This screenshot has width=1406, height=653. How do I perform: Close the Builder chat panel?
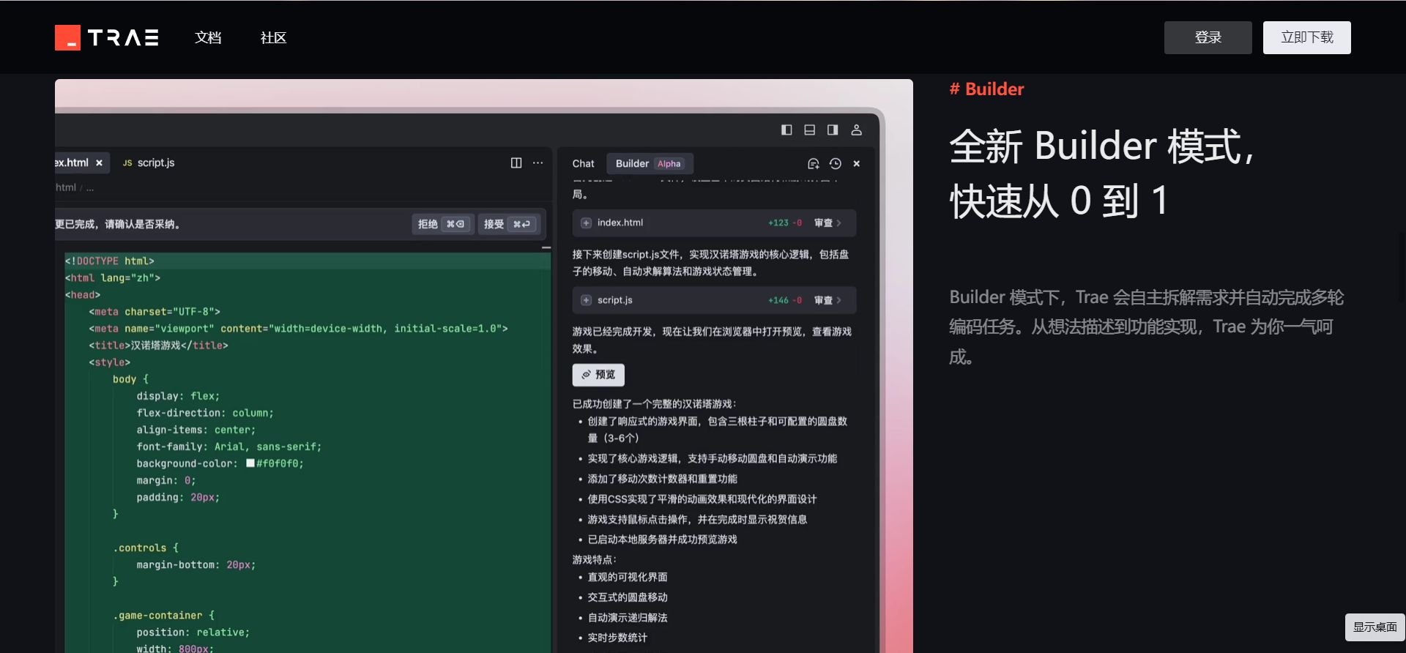pos(857,164)
